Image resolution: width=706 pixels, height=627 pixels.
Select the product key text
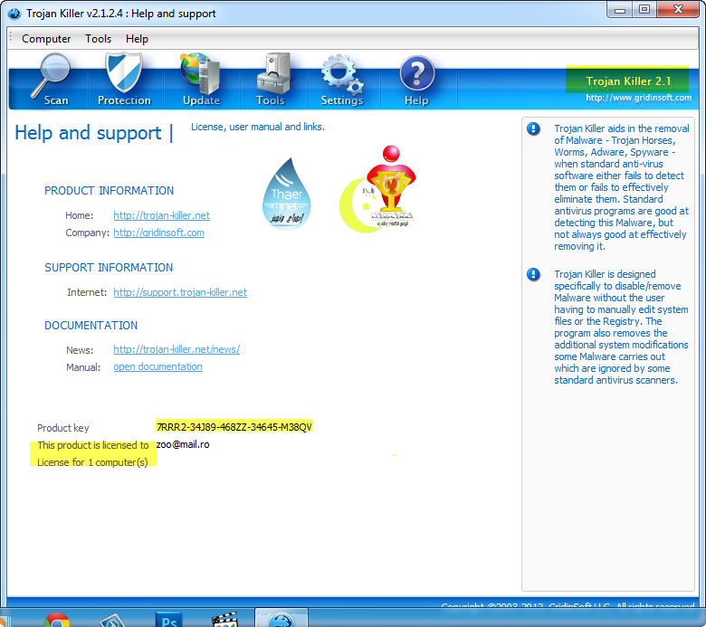tap(234, 427)
